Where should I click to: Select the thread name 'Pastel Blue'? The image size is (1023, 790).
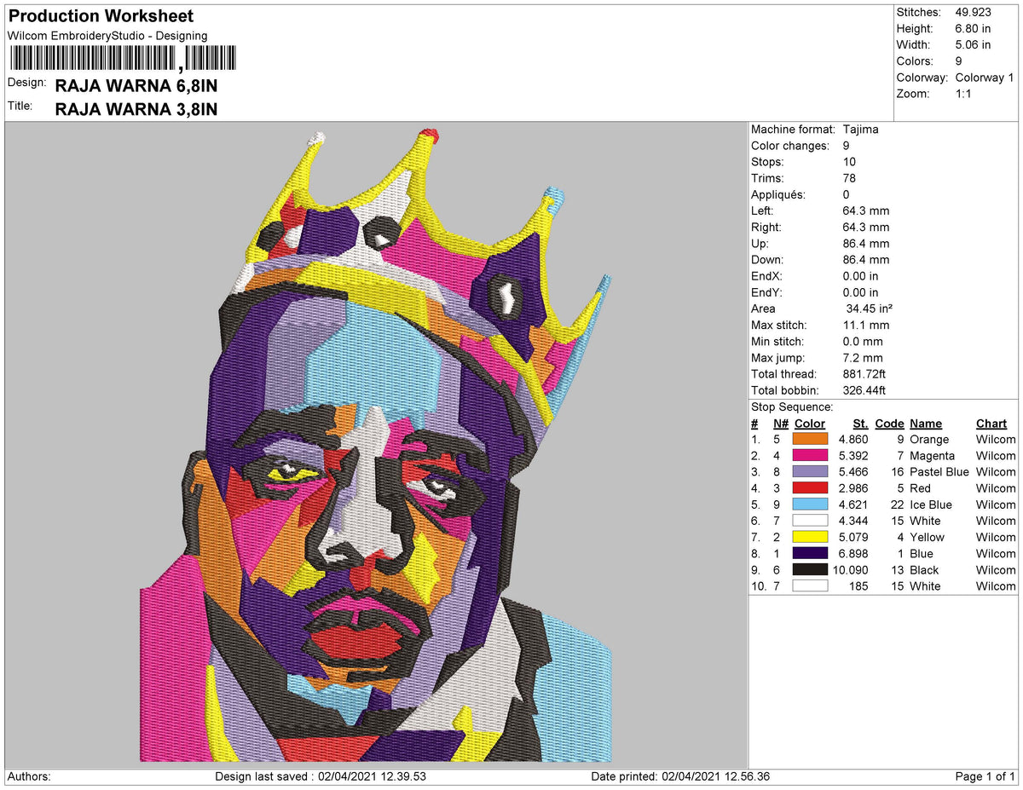coord(939,472)
